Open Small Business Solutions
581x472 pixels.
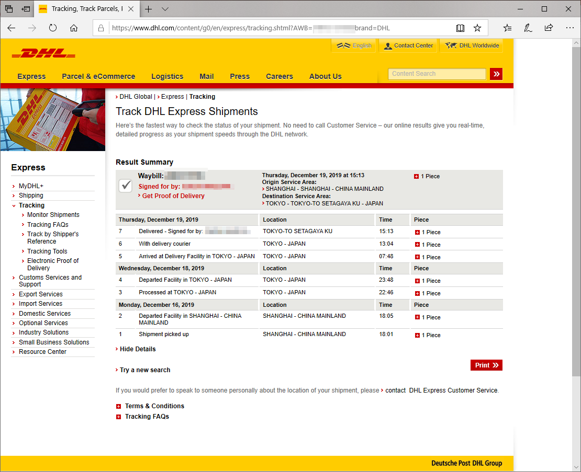(x=54, y=342)
